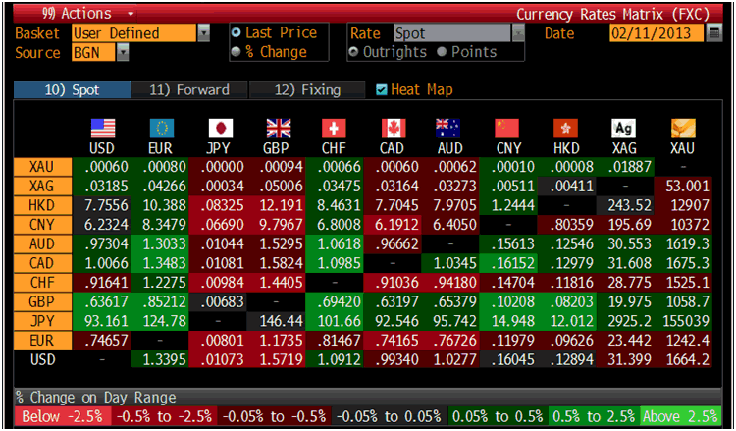Image resolution: width=736 pixels, height=431 pixels.
Task: Toggle the Heat Map checkbox
Action: coord(382,89)
